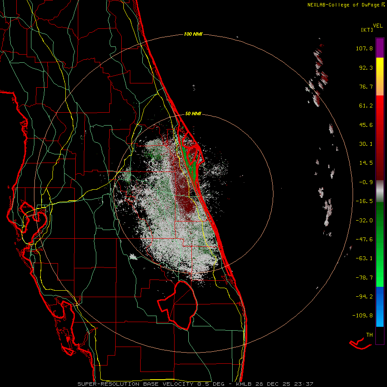
Task: Click the [KT] units label
Action: (x=367, y=30)
